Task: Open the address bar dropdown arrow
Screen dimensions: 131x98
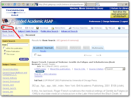Action: pyautogui.click(x=86, y=4)
